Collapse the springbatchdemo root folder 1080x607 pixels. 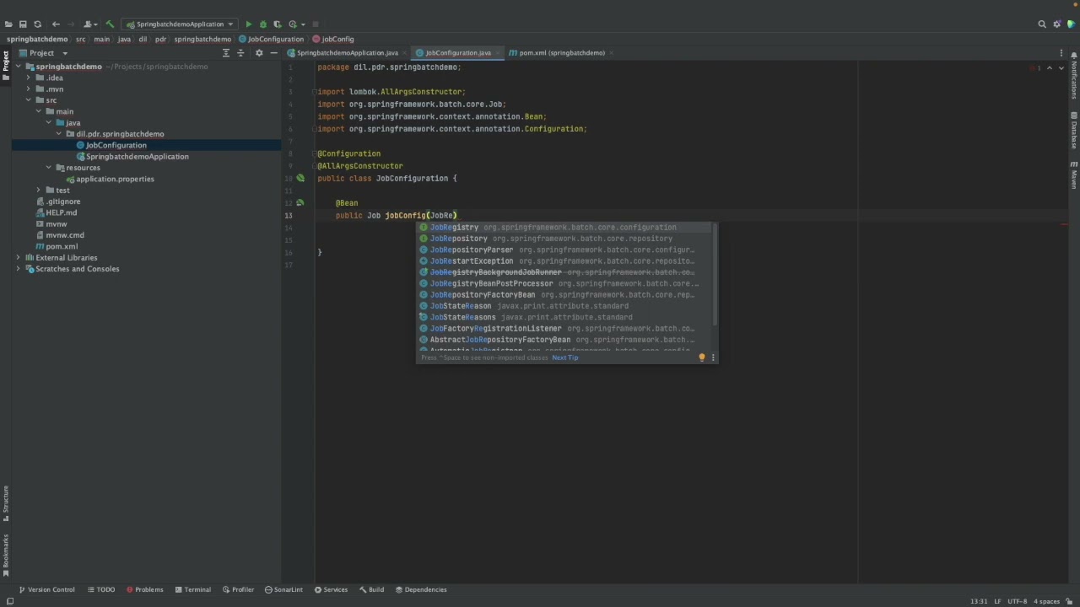point(18,67)
